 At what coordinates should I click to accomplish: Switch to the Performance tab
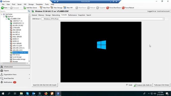72,15
